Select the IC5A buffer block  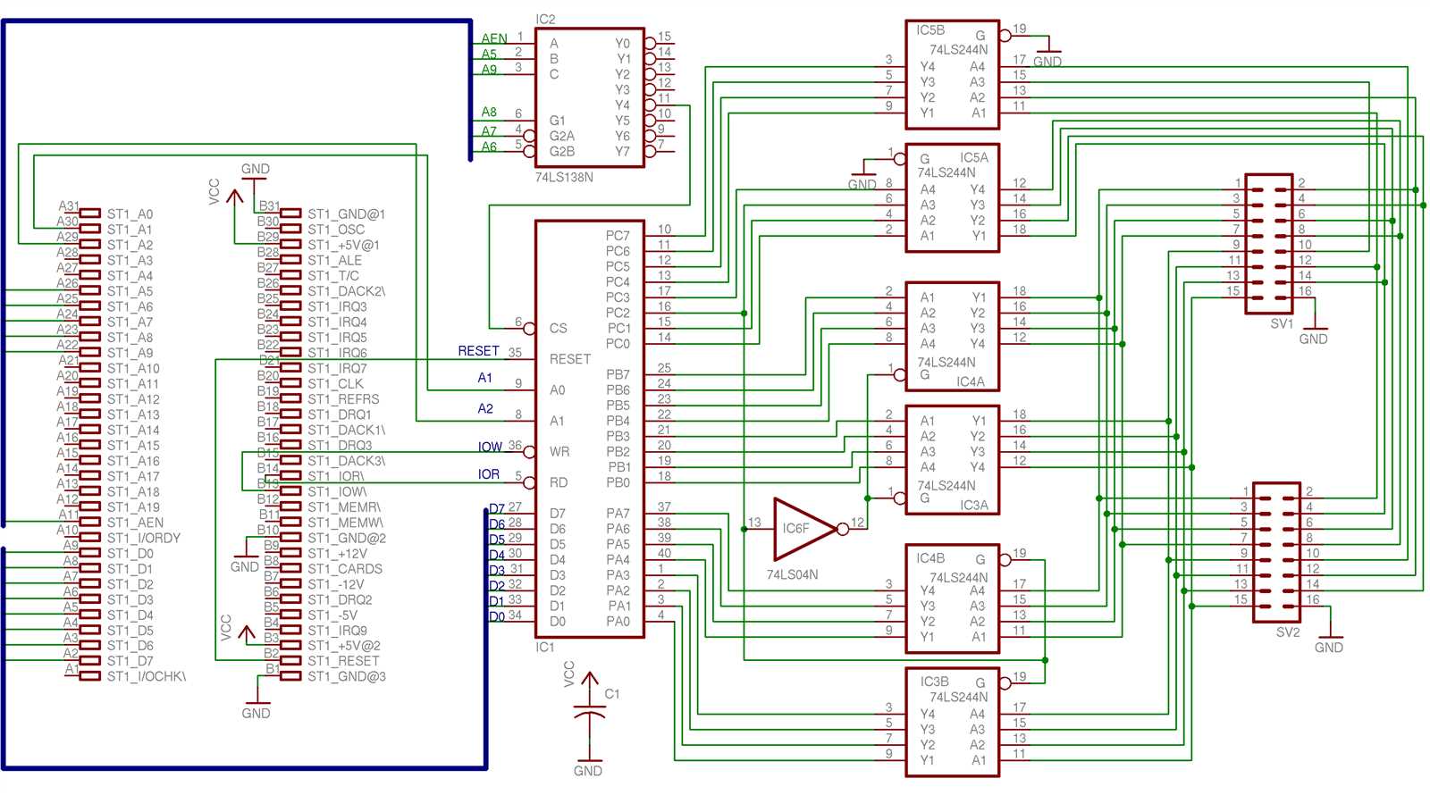952,197
